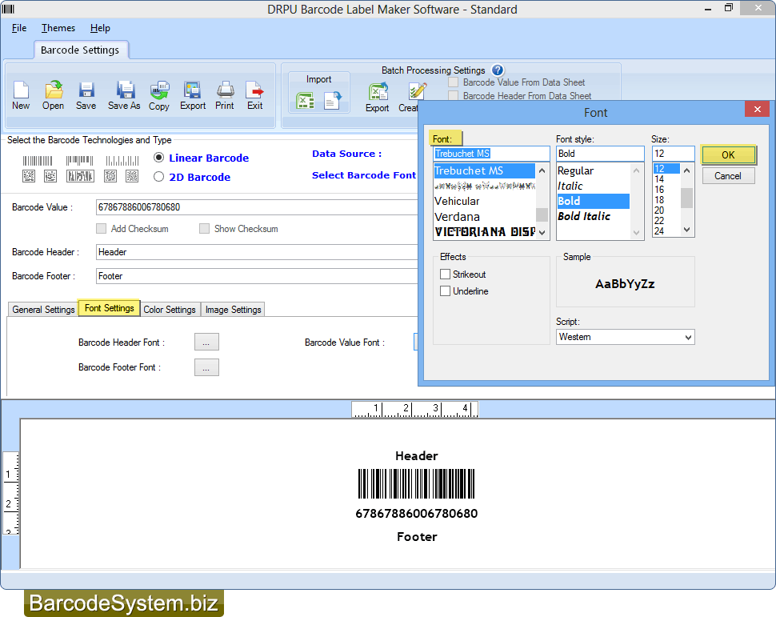Click the Barcode Footer input field
776x617 pixels.
[257, 276]
